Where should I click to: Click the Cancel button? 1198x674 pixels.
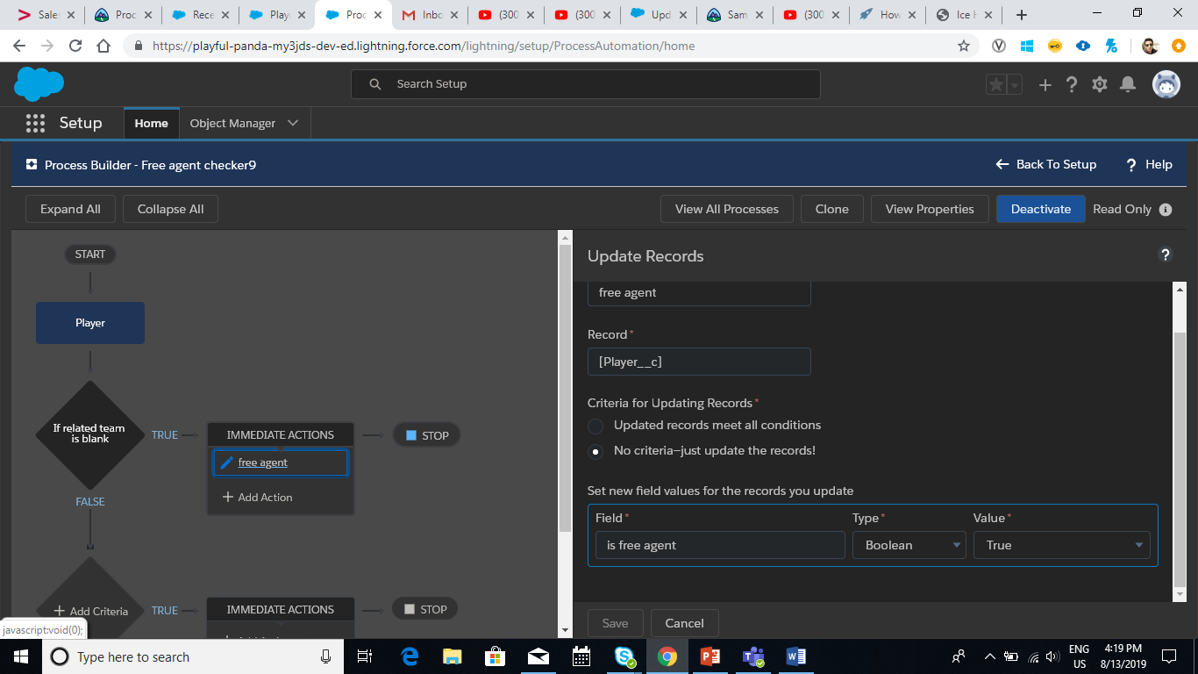pos(684,623)
